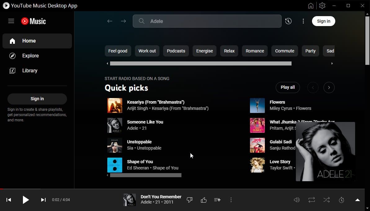Click the song title Shape of You
This screenshot has height=211, width=370.
click(140, 162)
